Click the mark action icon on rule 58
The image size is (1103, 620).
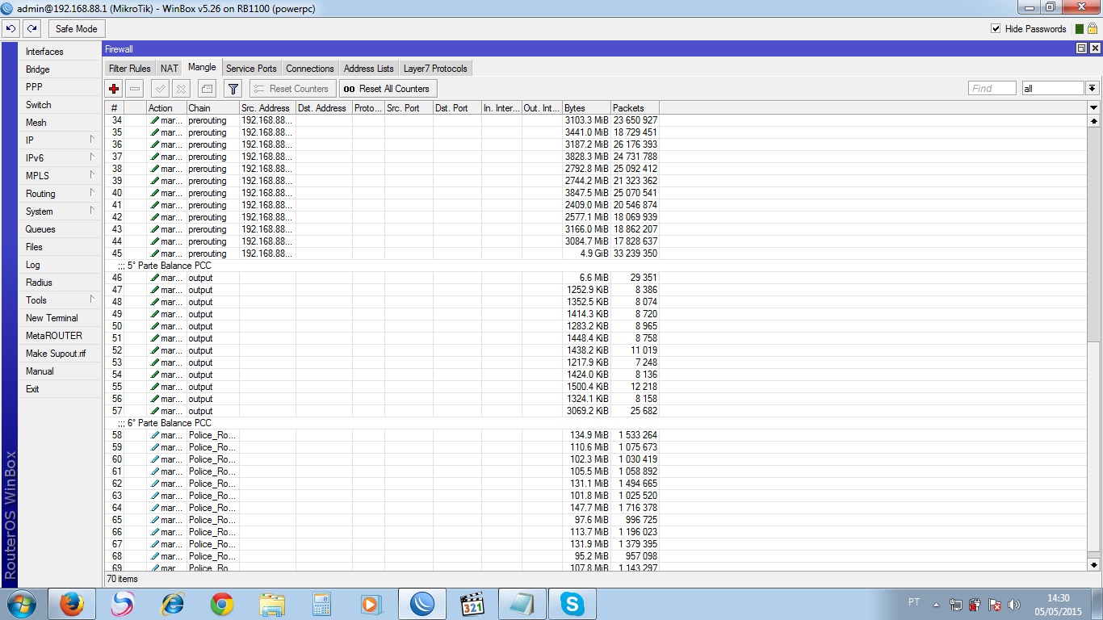154,435
